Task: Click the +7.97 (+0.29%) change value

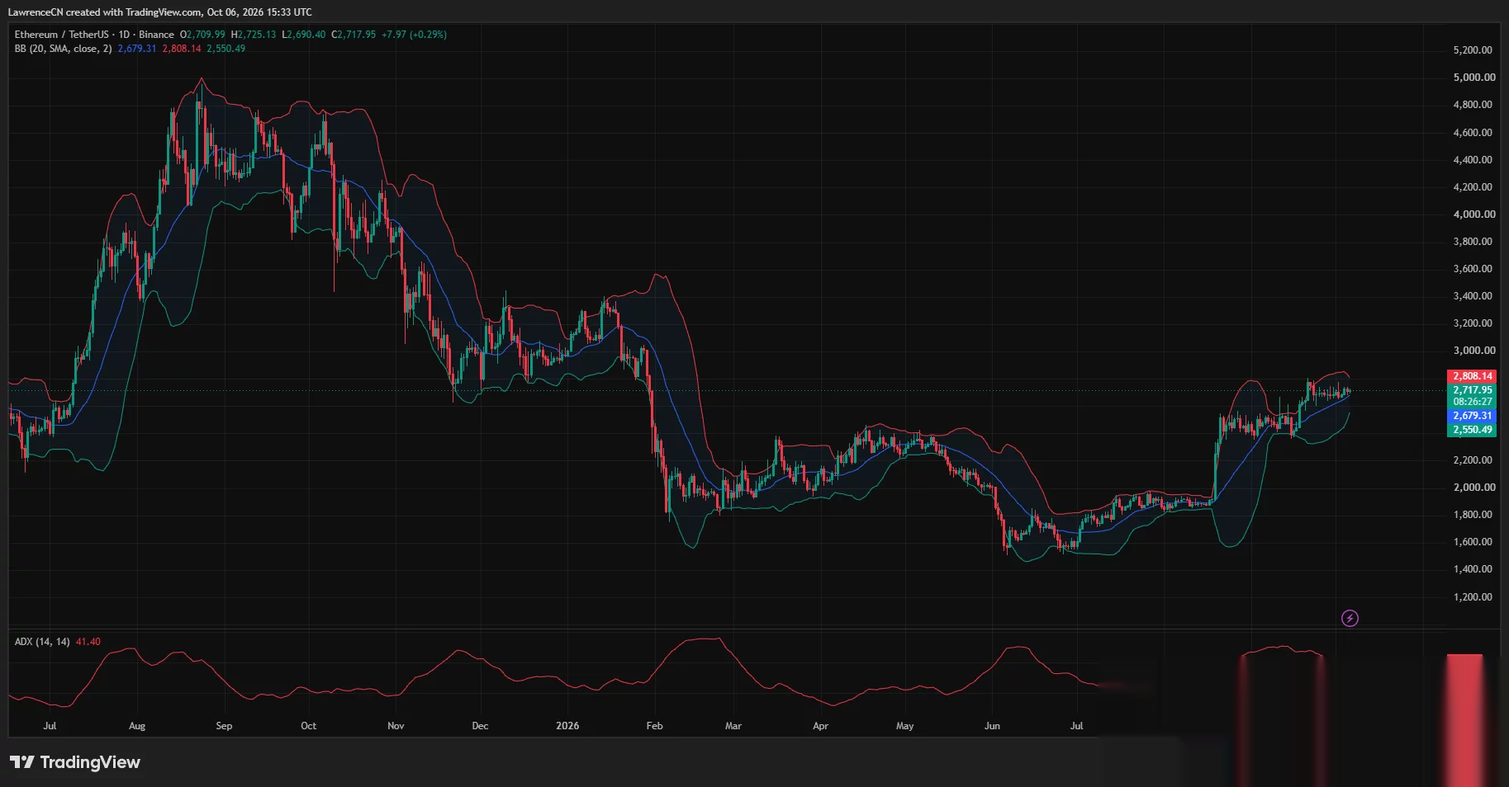Action: (414, 35)
